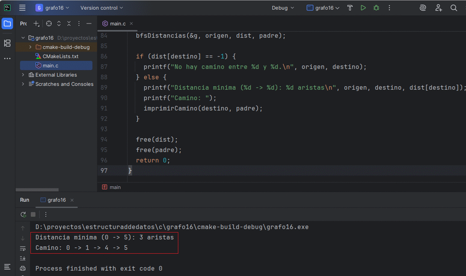Start debugging with the bug icon
466x276 pixels.
pyautogui.click(x=376, y=8)
